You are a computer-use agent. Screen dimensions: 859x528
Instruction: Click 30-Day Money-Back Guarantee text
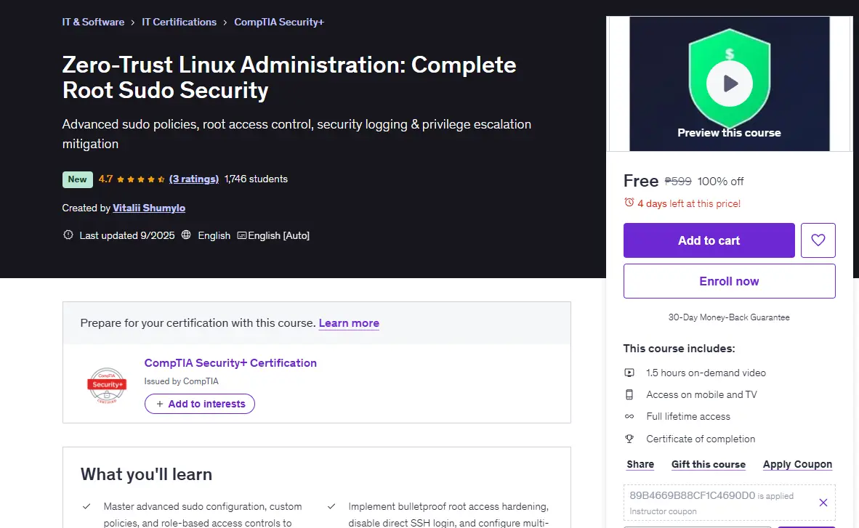(729, 317)
